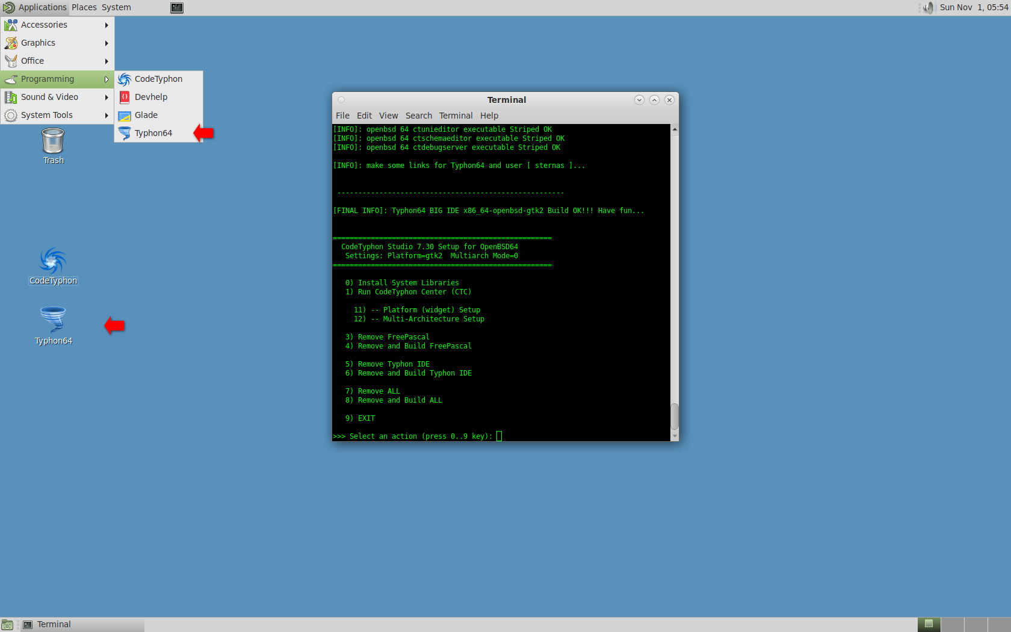Click the "9) EXIT" line
Image resolution: width=1011 pixels, height=632 pixels.
click(x=360, y=418)
